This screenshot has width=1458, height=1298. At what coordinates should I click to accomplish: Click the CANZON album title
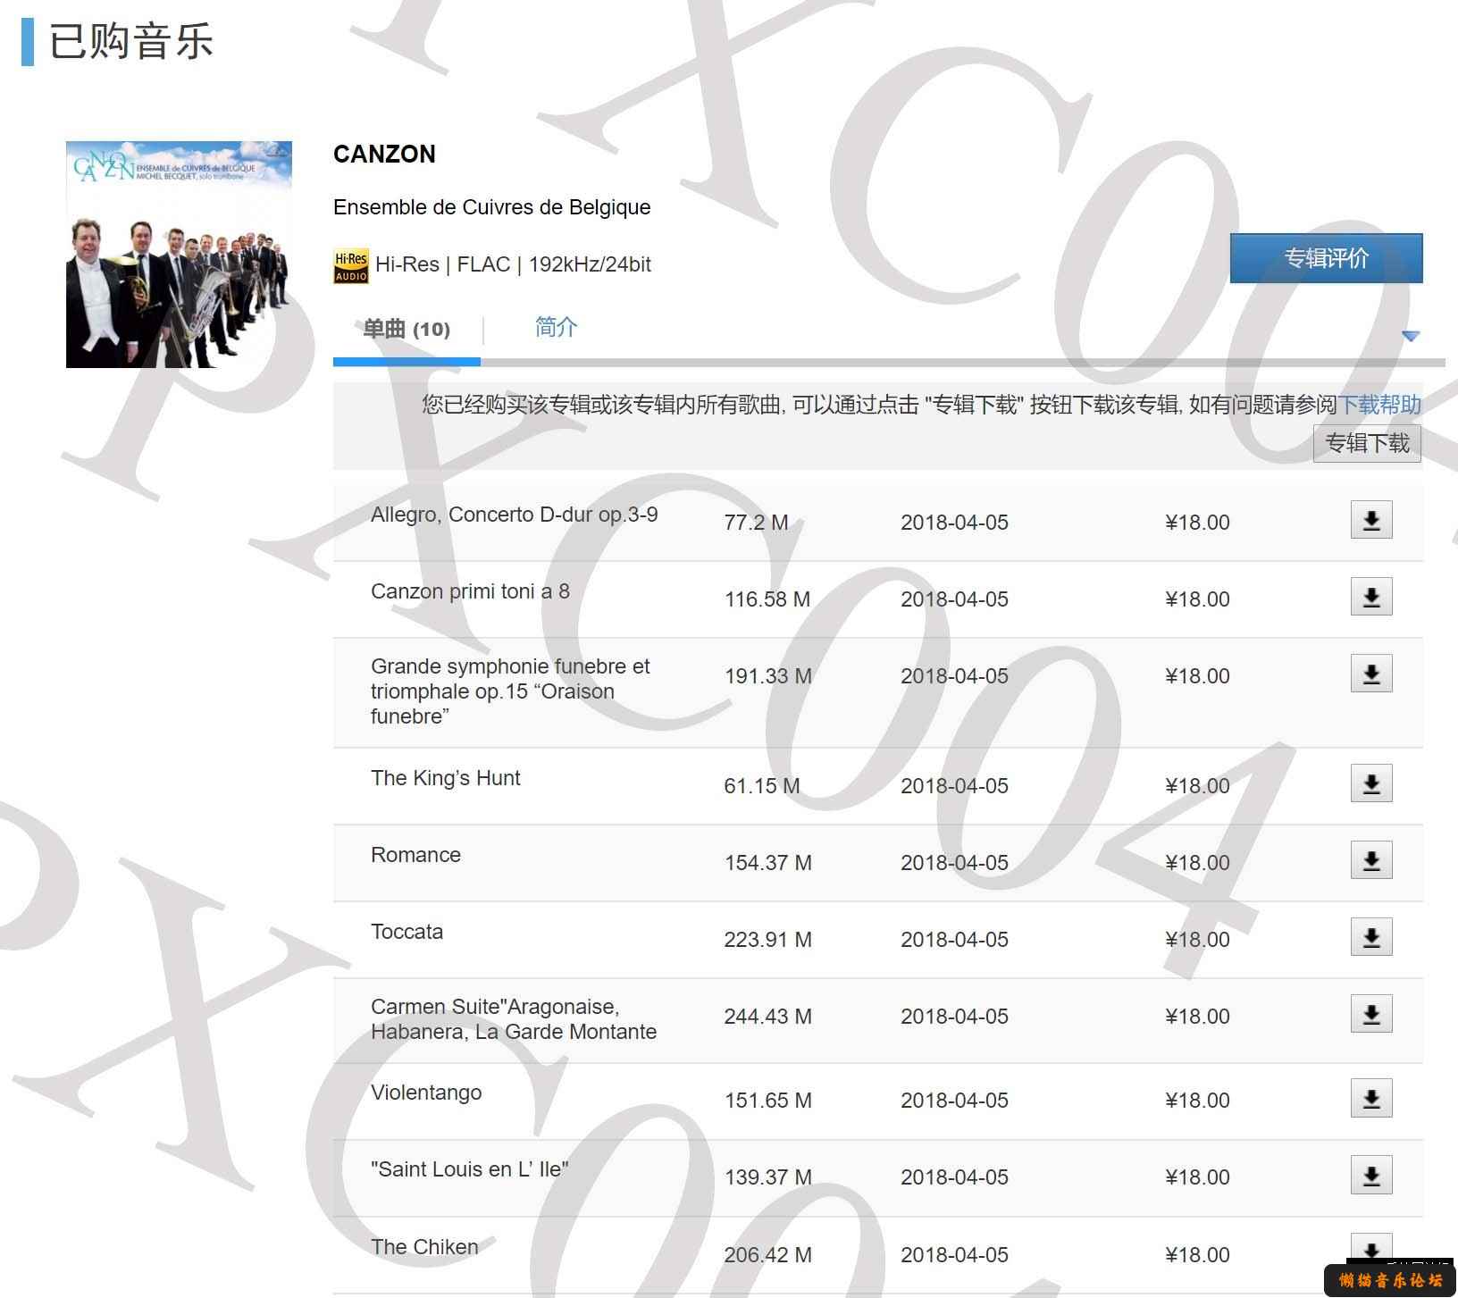pyautogui.click(x=384, y=154)
